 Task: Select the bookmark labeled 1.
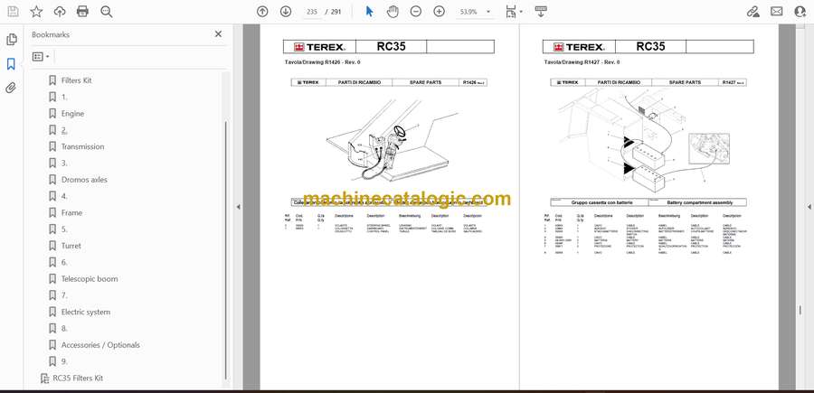[64, 97]
